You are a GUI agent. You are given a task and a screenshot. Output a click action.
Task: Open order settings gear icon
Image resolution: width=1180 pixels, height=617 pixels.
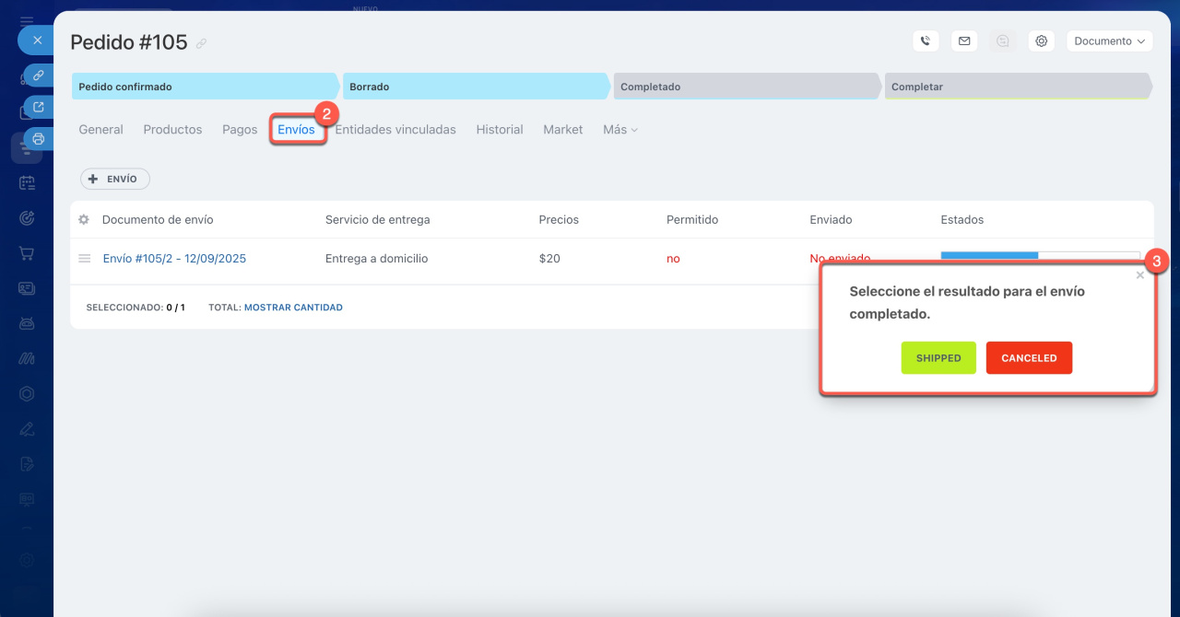pos(1042,41)
